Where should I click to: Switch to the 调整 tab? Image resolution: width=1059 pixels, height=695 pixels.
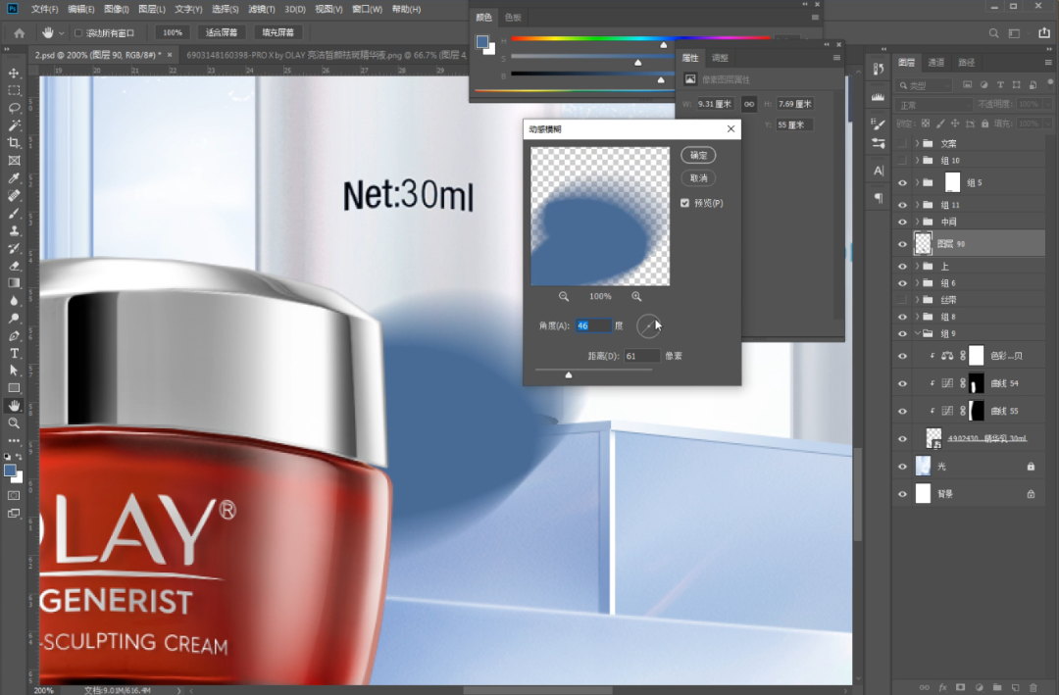click(721, 58)
